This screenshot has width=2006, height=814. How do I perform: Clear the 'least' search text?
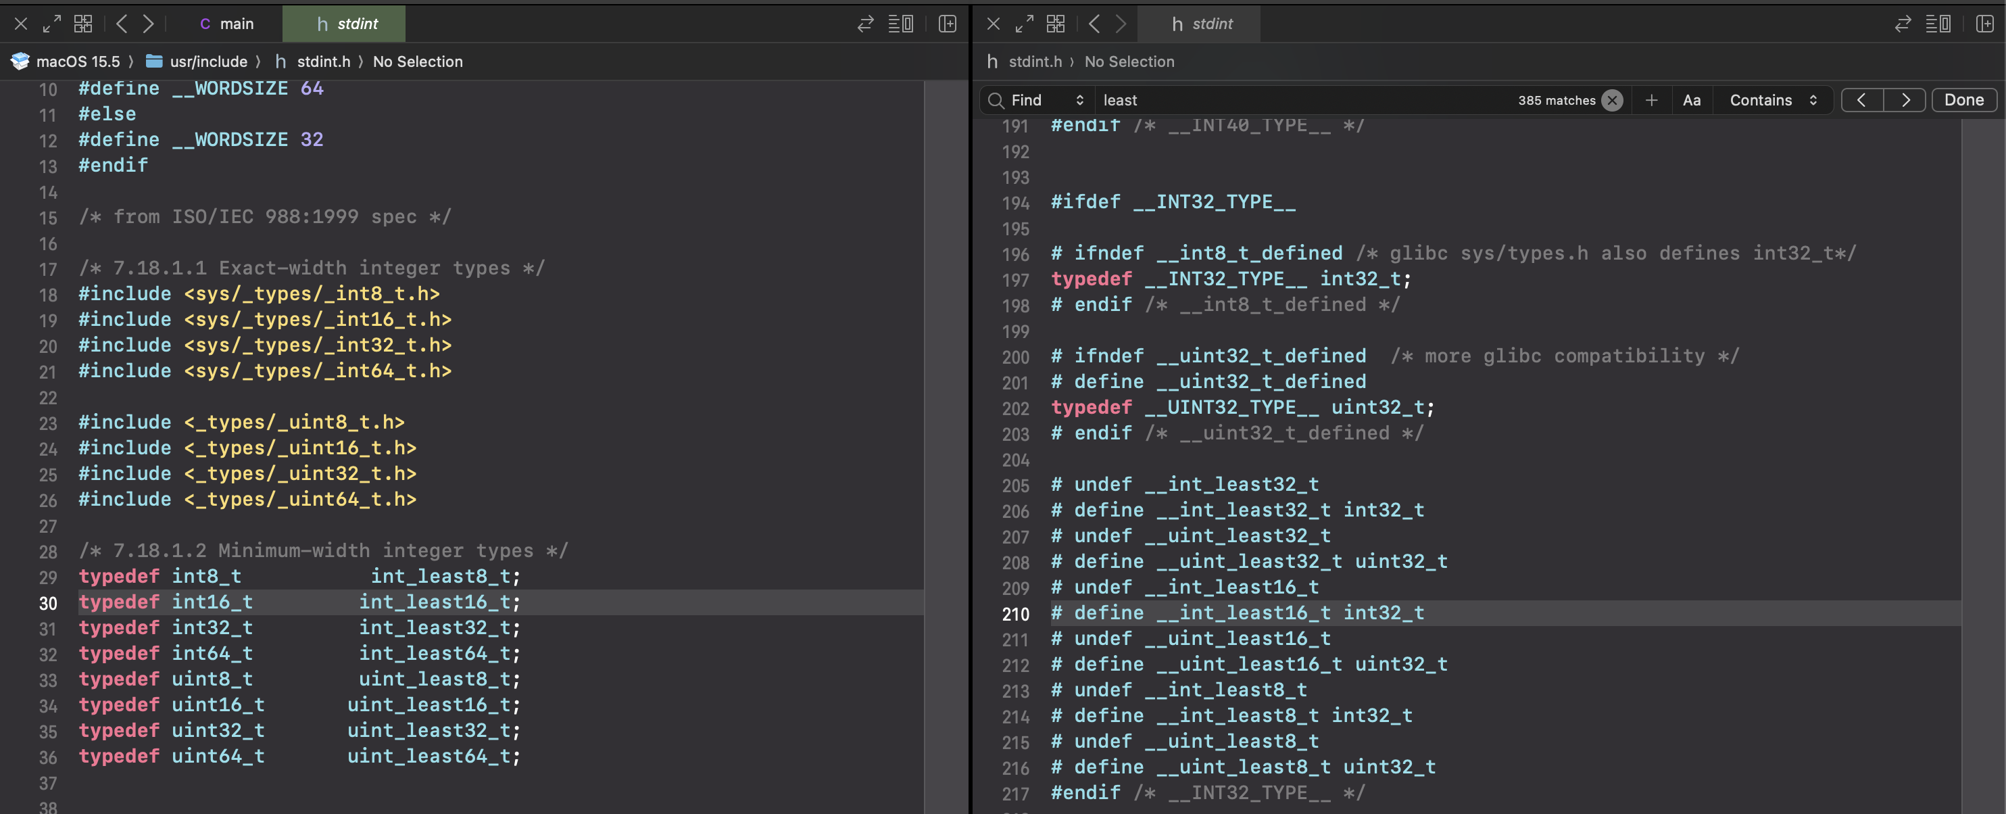pos(1612,99)
